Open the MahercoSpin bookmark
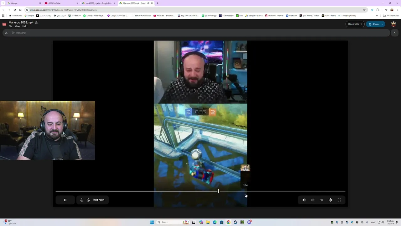 226,16
